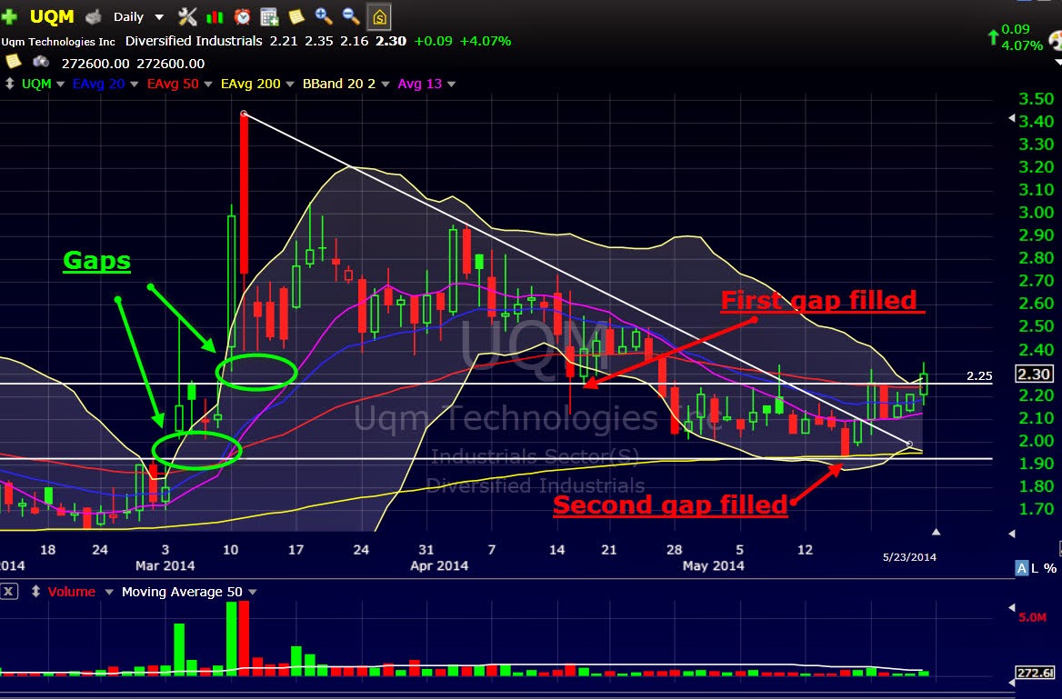Expand the BBand 20 2 indicator dropdown
This screenshot has width=1062, height=699.
[x=385, y=84]
